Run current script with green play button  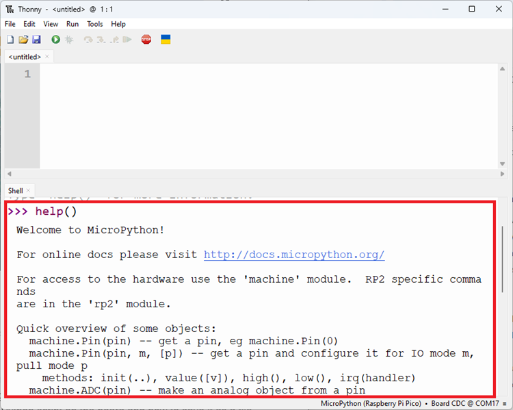(55, 40)
